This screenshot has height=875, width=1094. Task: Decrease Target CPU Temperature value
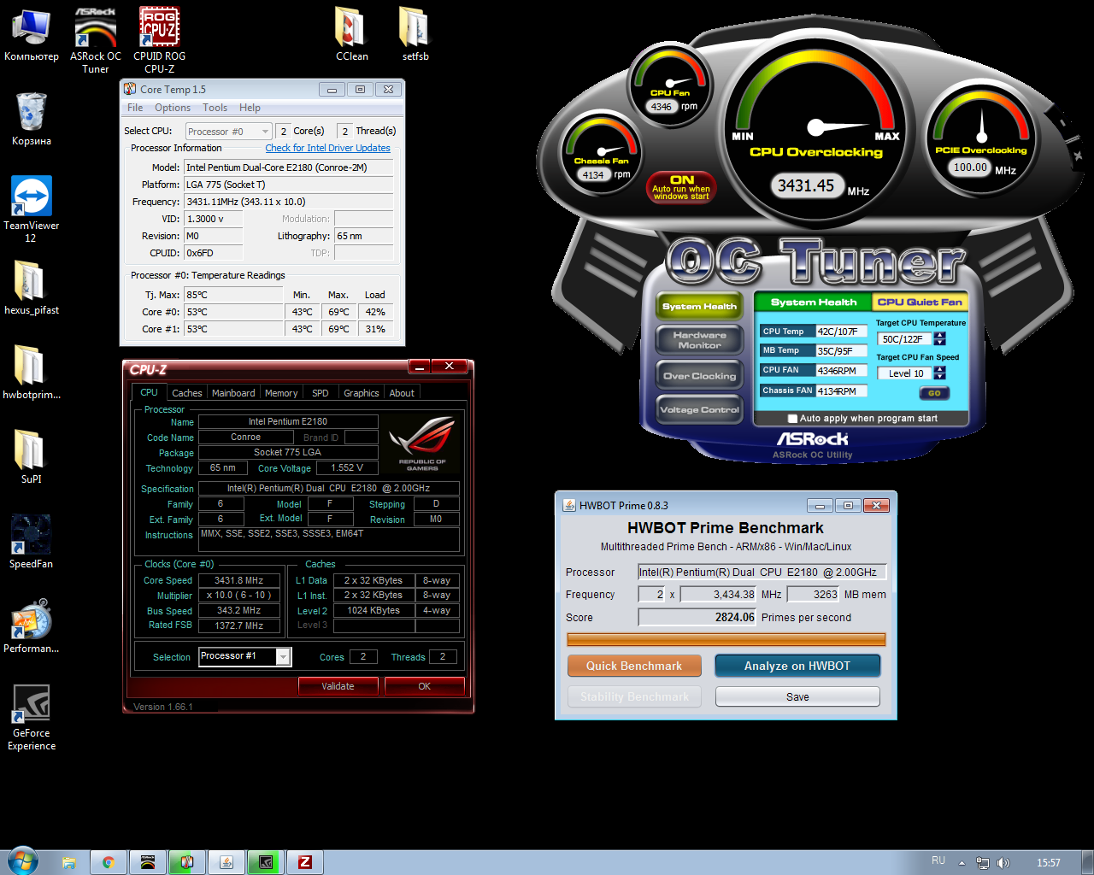pyautogui.click(x=940, y=343)
